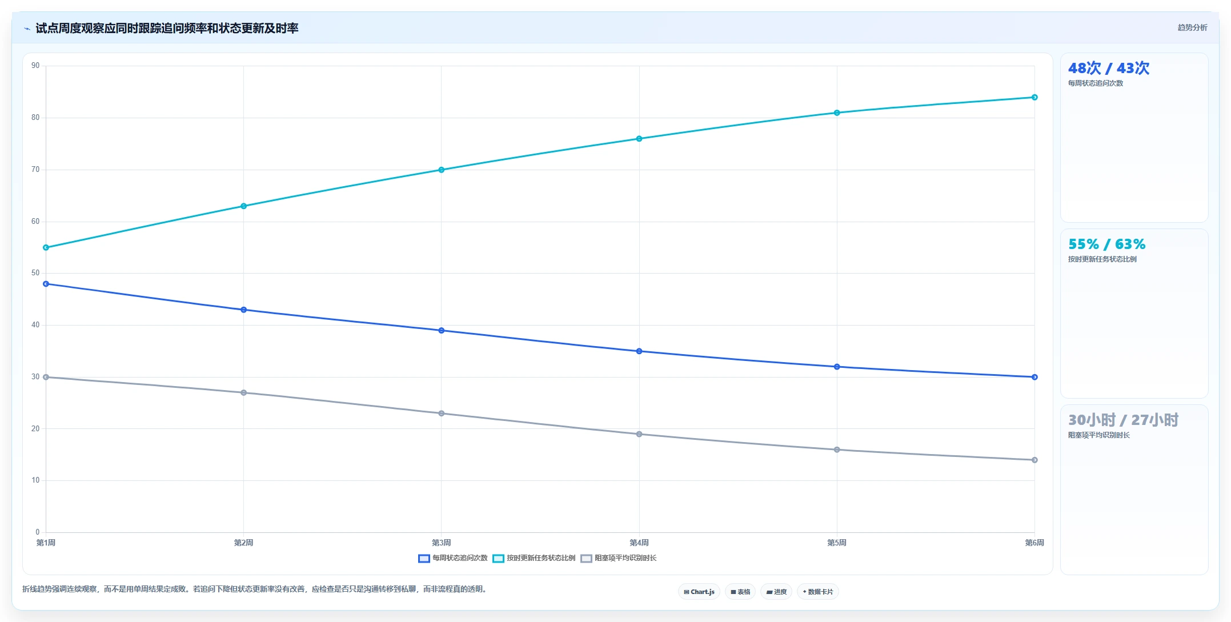The height and width of the screenshot is (622, 1231).
Task: Click the blue 追问次数 point at 第6周
Action: (1034, 377)
